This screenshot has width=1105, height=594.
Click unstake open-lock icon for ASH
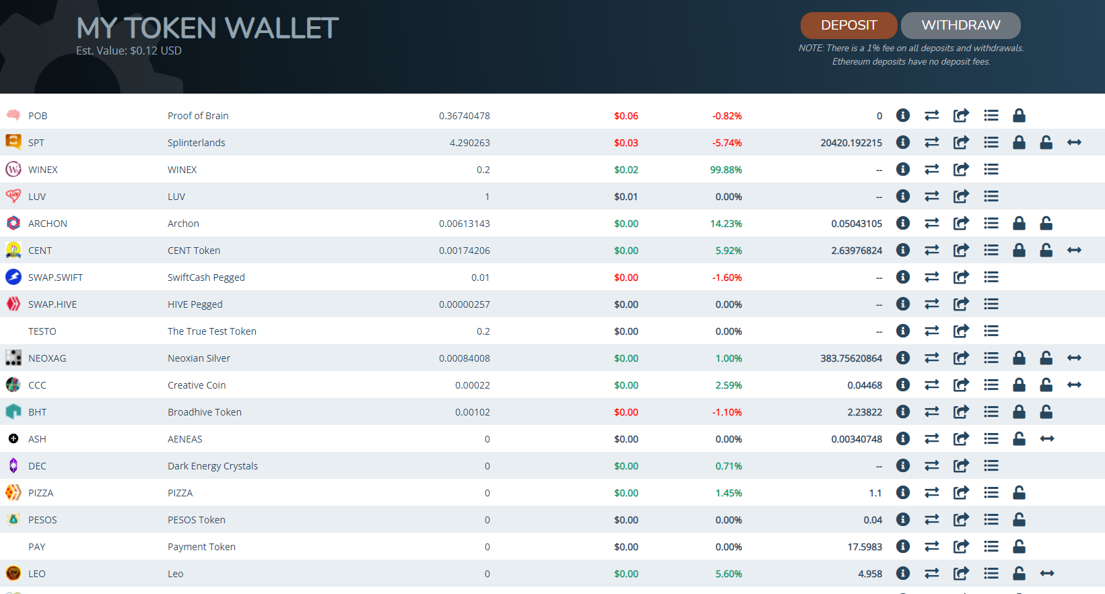[1019, 438]
